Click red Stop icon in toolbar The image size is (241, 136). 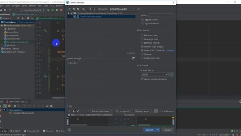[x=61, y=10]
